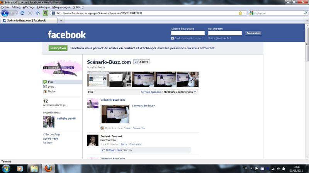The width and height of the screenshot is (309, 173).
Task: Click the vertical page scrollbar thumb
Action: click(x=307, y=44)
